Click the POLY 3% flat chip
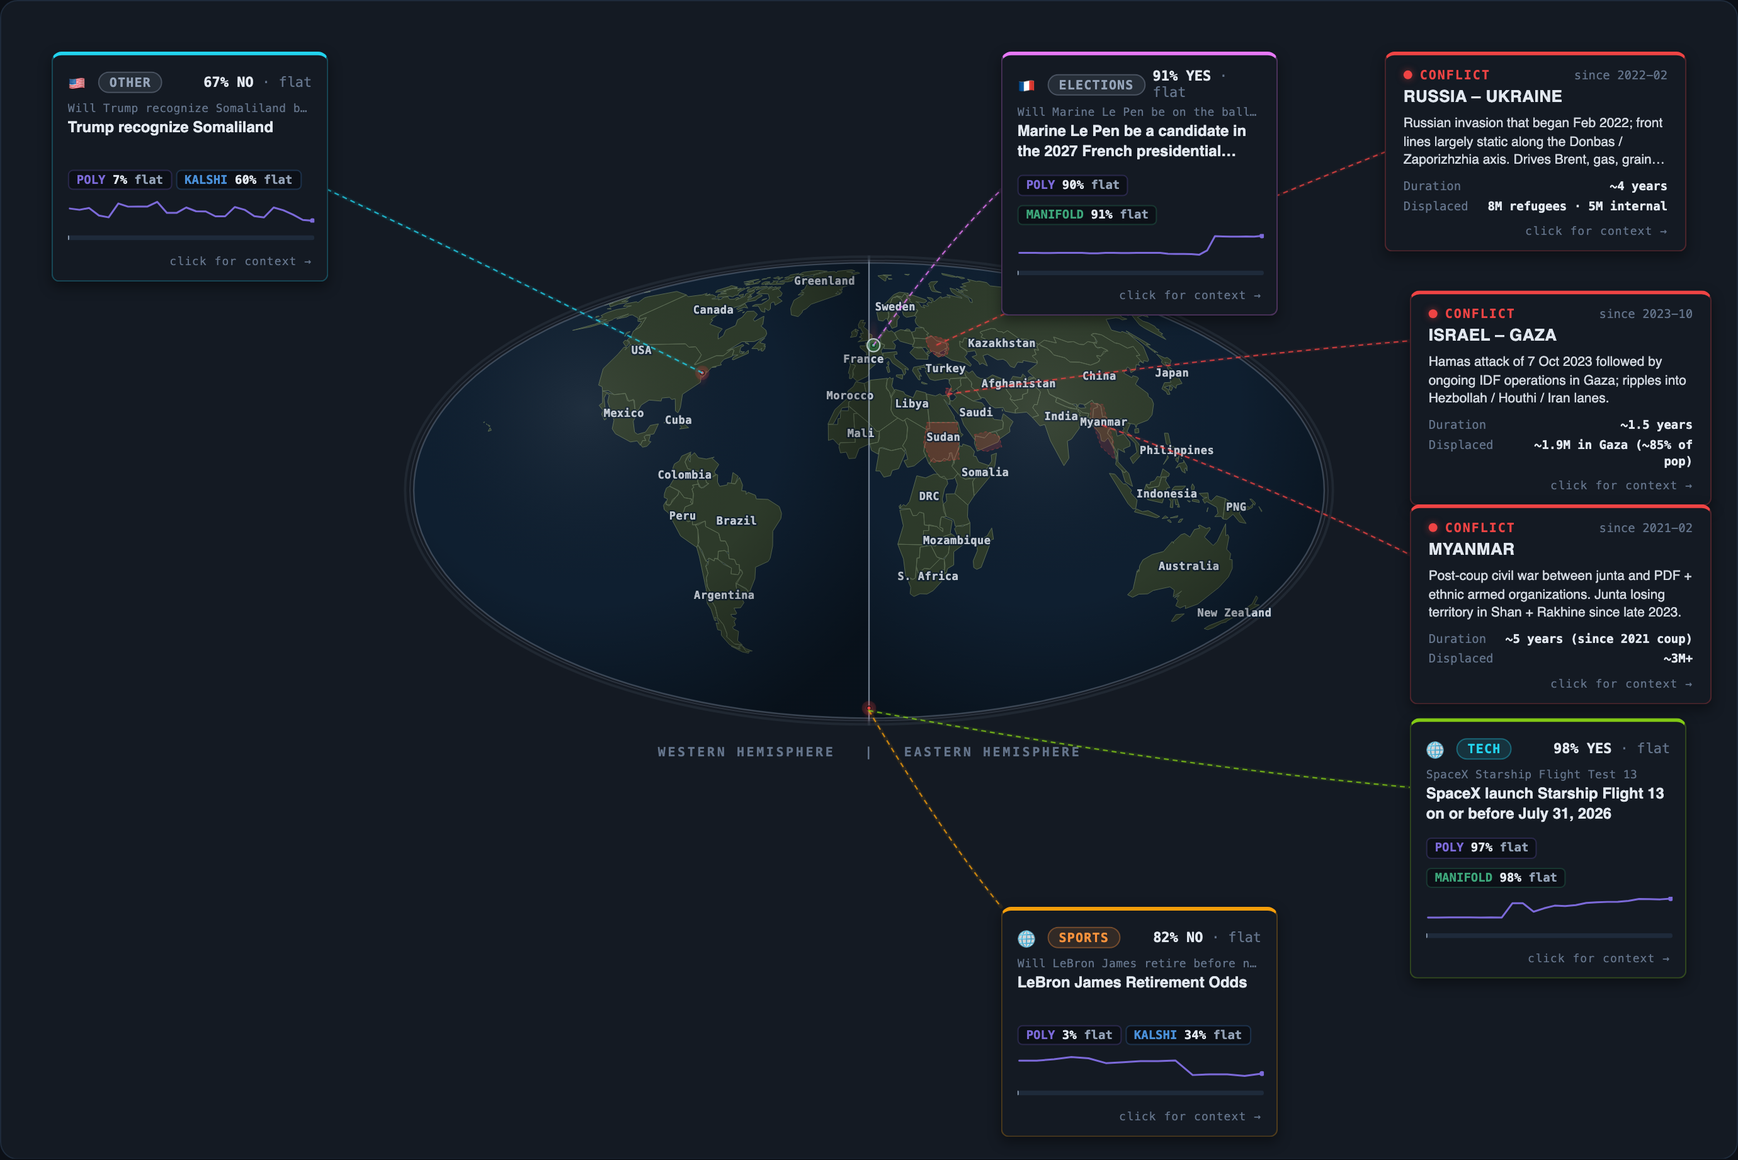 pos(1069,1035)
